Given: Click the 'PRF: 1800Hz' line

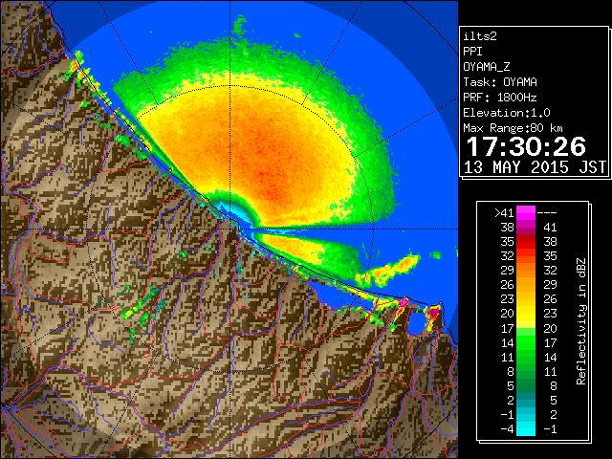Looking at the screenshot, I should (500, 98).
